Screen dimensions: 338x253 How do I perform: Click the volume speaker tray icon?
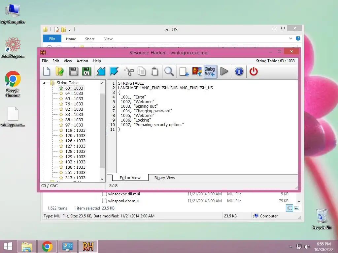click(x=307, y=246)
